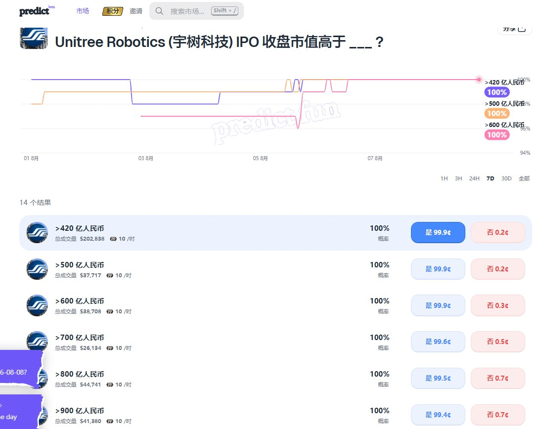Click points badge icon in >420 row
The height and width of the screenshot is (429, 542).
113,239
